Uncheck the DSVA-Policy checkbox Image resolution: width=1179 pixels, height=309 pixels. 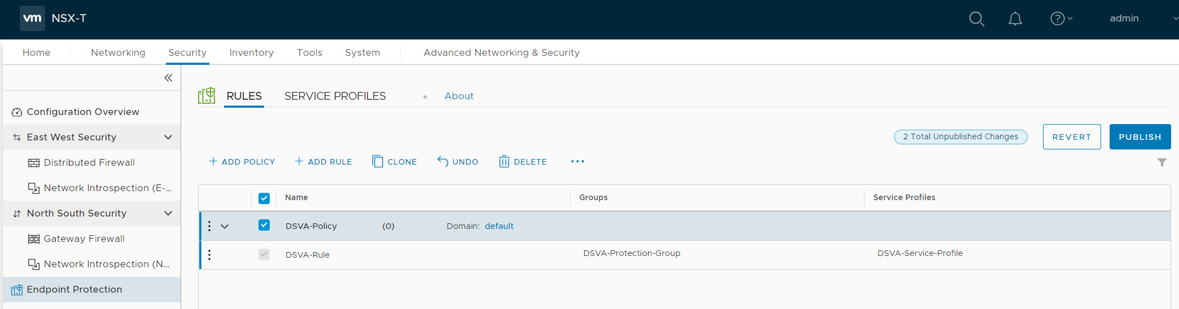tap(264, 226)
